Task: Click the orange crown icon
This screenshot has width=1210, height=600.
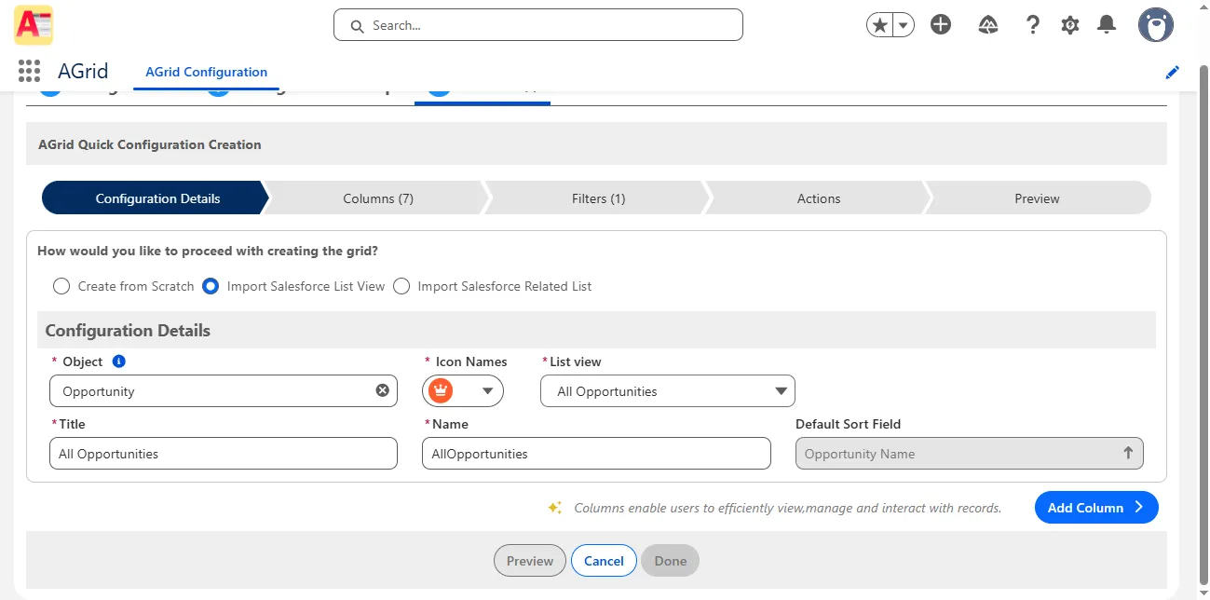Action: (x=441, y=391)
